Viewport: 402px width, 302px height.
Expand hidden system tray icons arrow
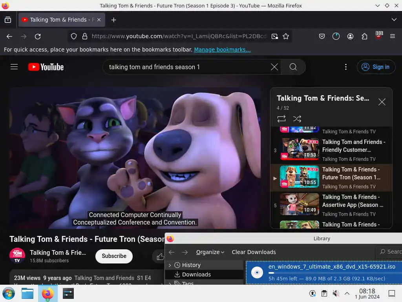[x=347, y=293]
